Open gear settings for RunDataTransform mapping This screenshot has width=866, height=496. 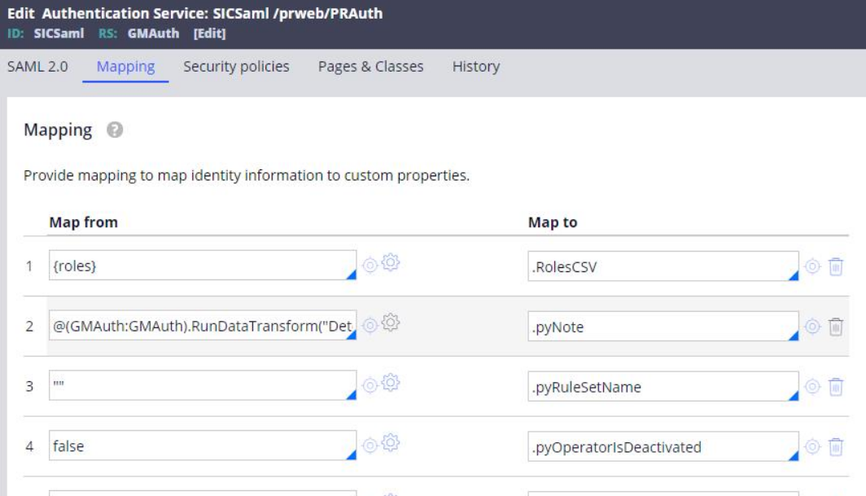(x=391, y=322)
